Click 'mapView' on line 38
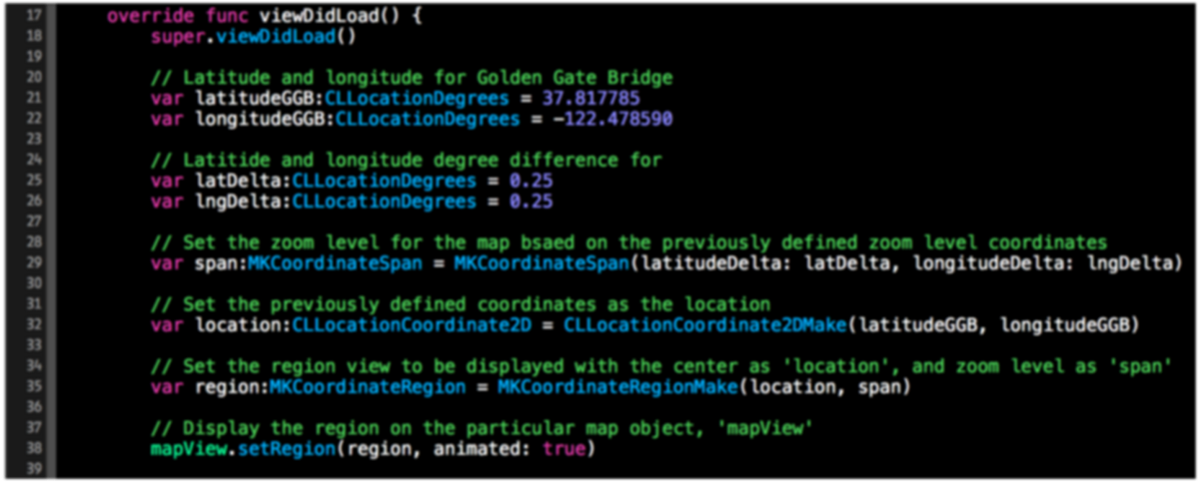 pos(189,447)
